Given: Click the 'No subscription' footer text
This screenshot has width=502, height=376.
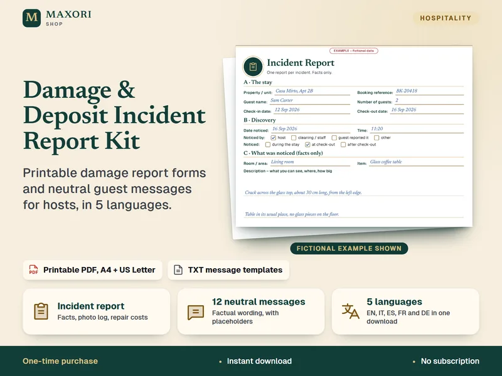Looking at the screenshot, I should 450,361.
